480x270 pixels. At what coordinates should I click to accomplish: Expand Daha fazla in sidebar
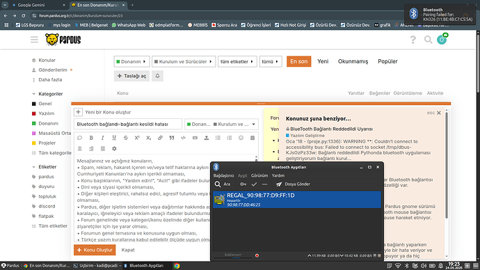[50, 79]
